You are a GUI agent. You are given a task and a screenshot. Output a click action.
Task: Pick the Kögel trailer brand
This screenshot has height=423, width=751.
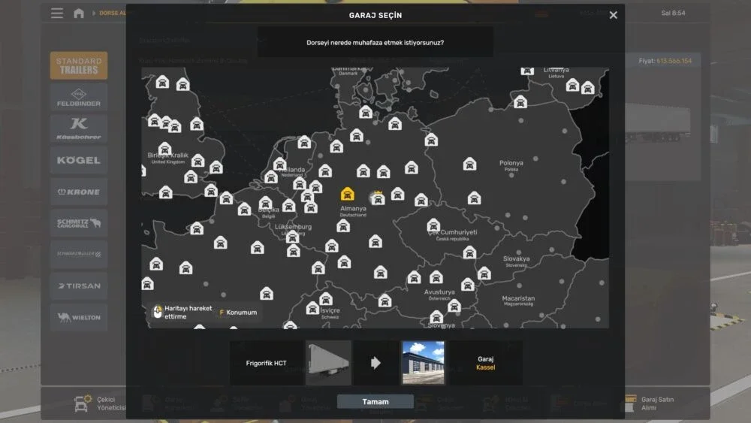click(79, 161)
